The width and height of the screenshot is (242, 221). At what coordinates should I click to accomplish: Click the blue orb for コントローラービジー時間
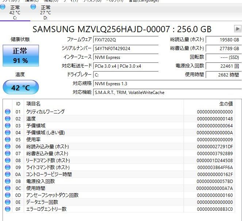8,174
